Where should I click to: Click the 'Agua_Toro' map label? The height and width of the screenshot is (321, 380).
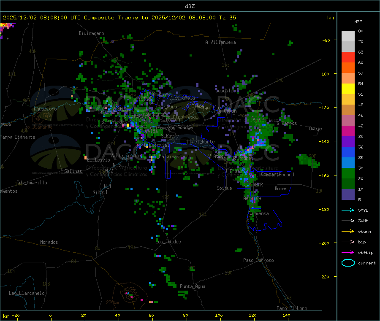[45, 109]
